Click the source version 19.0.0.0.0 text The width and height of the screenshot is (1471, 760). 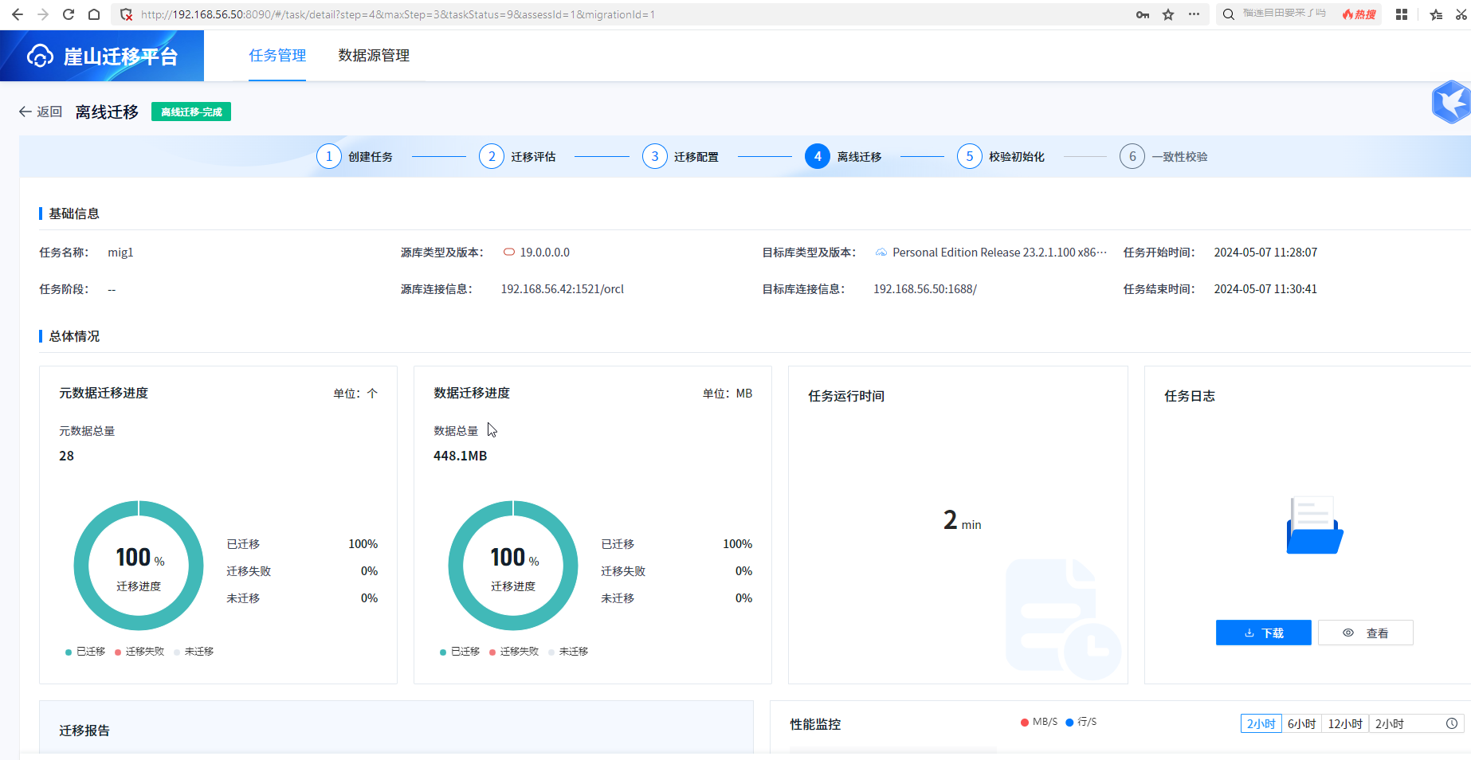click(x=545, y=253)
